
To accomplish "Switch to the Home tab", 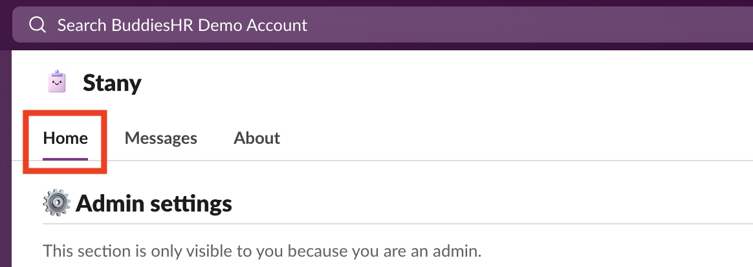I will pyautogui.click(x=65, y=138).
